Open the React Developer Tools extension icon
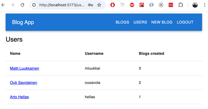The width and height of the screenshot is (208, 109). tap(142, 5)
